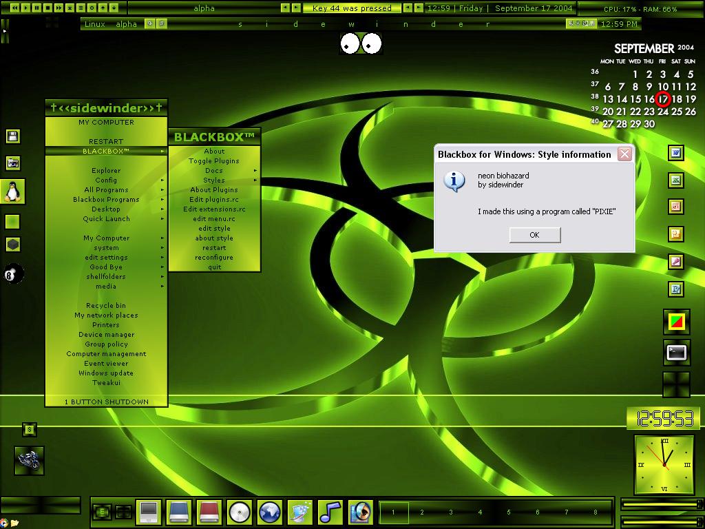Click the volume up arrow in player bar

tap(103, 8)
